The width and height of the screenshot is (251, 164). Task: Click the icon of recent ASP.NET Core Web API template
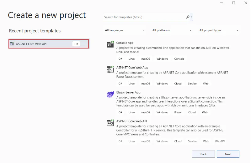(x=12, y=44)
